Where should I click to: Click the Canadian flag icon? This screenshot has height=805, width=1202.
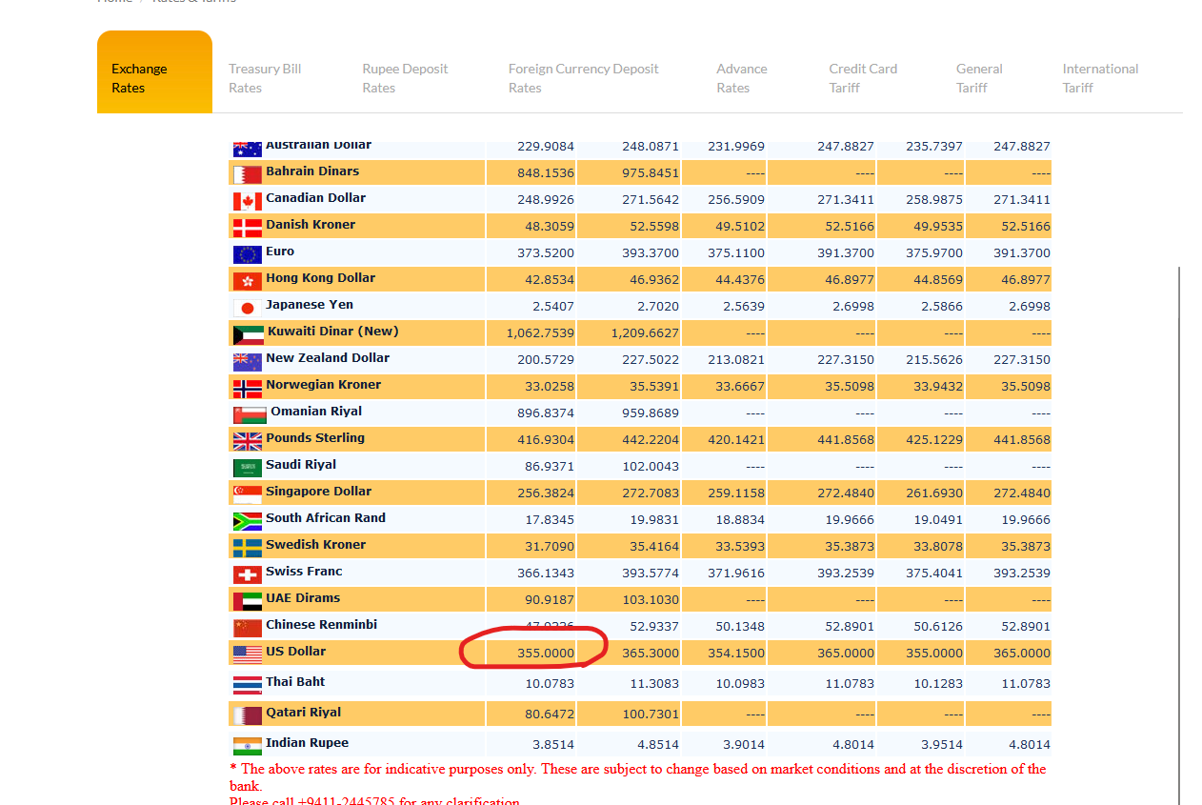click(x=247, y=201)
